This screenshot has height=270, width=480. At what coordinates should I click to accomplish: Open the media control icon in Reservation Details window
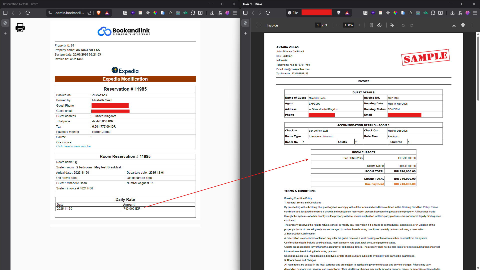220,13
